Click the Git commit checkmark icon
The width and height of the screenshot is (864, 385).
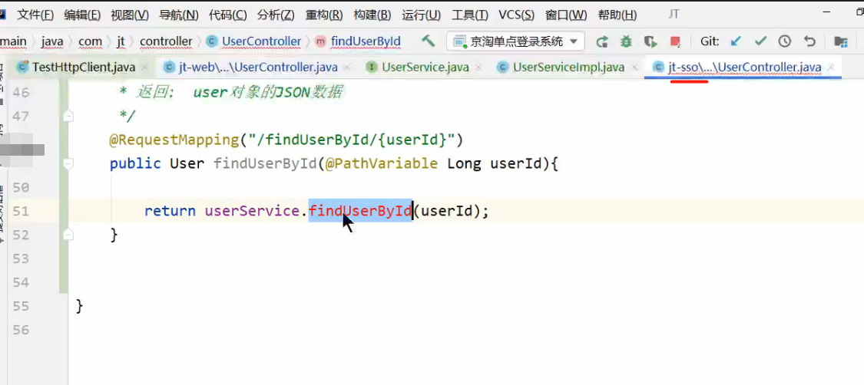760,41
